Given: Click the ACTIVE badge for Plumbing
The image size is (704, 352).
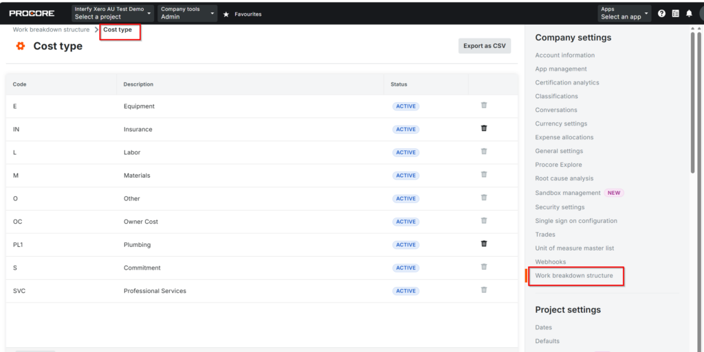Looking at the screenshot, I should [x=406, y=245].
